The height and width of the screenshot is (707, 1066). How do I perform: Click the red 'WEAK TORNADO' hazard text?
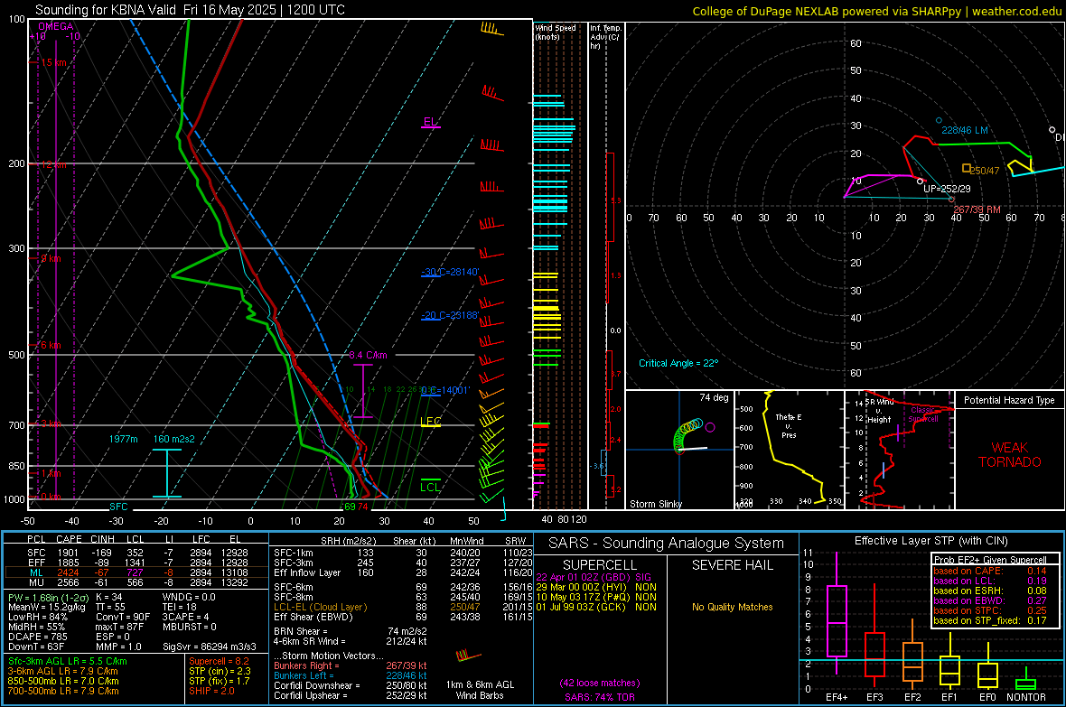[x=1010, y=455]
